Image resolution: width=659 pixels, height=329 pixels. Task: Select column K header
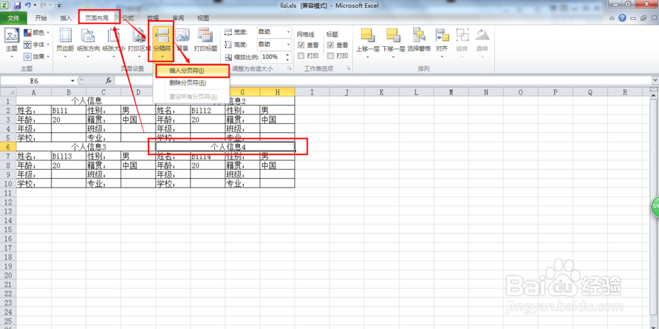(382, 92)
